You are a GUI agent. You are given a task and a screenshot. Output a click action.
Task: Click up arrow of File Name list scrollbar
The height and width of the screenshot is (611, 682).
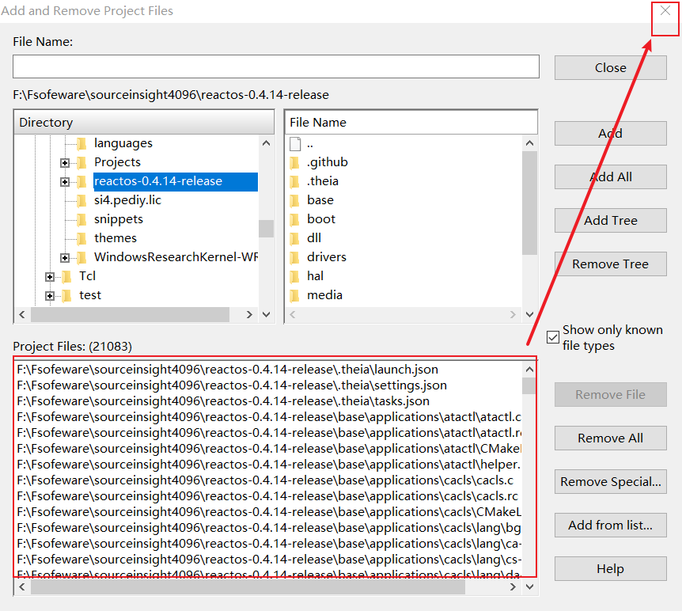click(529, 143)
